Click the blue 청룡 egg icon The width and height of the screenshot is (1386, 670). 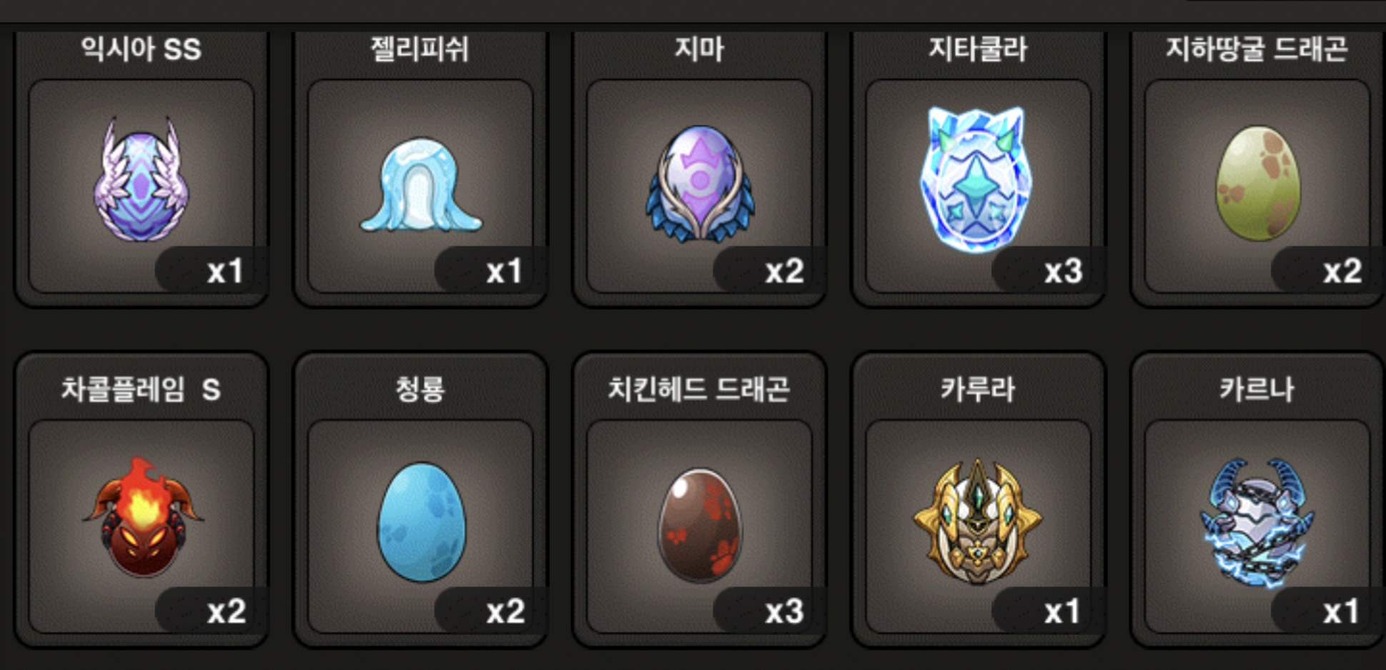pos(422,522)
